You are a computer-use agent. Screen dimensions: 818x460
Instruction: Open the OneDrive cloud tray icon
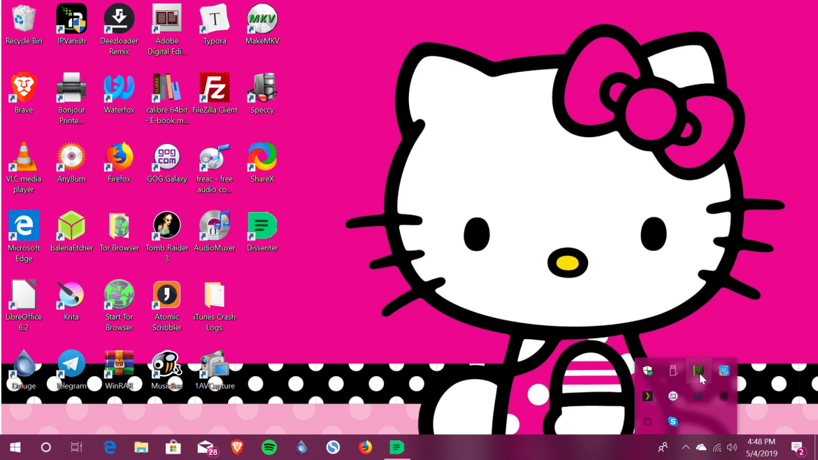click(x=702, y=447)
